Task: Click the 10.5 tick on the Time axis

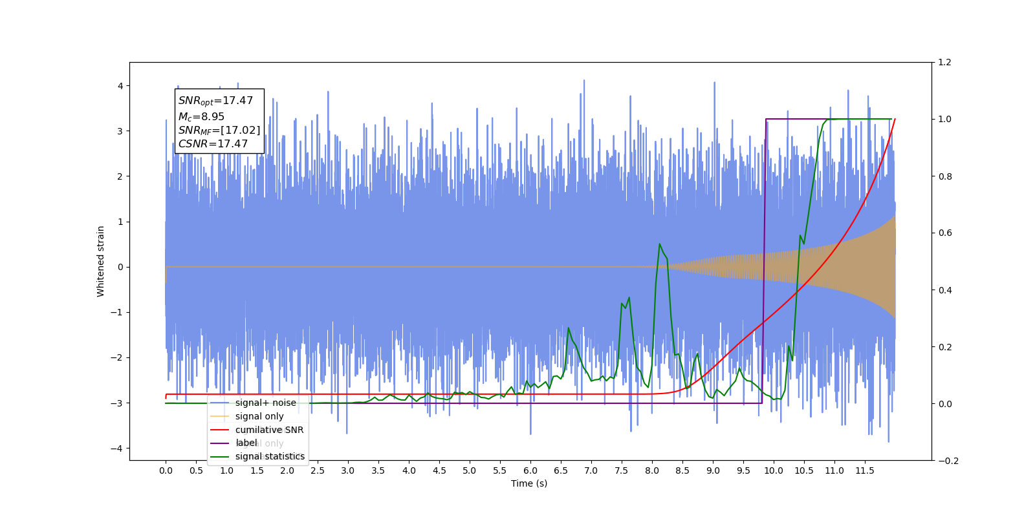Action: coord(804,470)
